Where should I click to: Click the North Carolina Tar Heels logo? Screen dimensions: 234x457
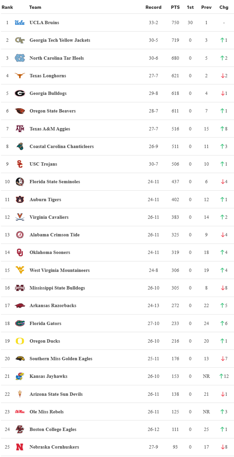(x=20, y=58)
